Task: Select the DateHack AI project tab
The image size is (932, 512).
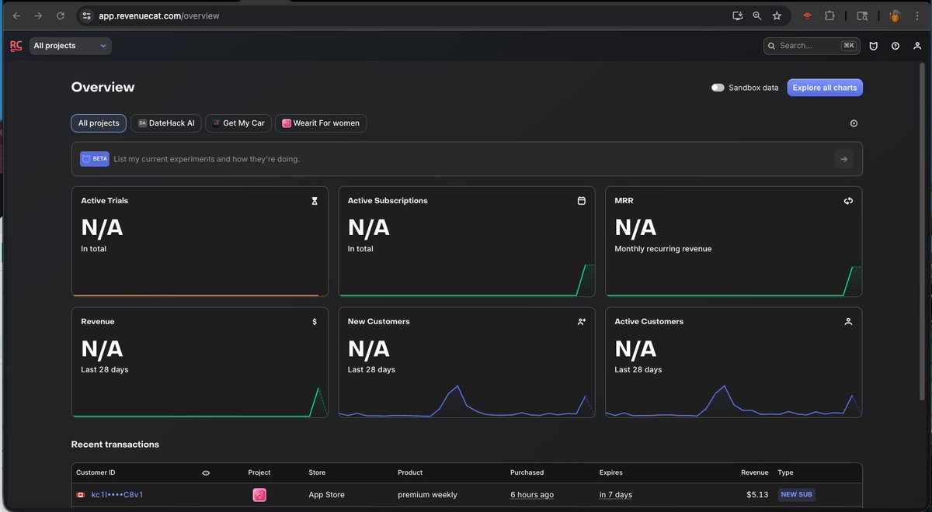Action: pyautogui.click(x=166, y=123)
